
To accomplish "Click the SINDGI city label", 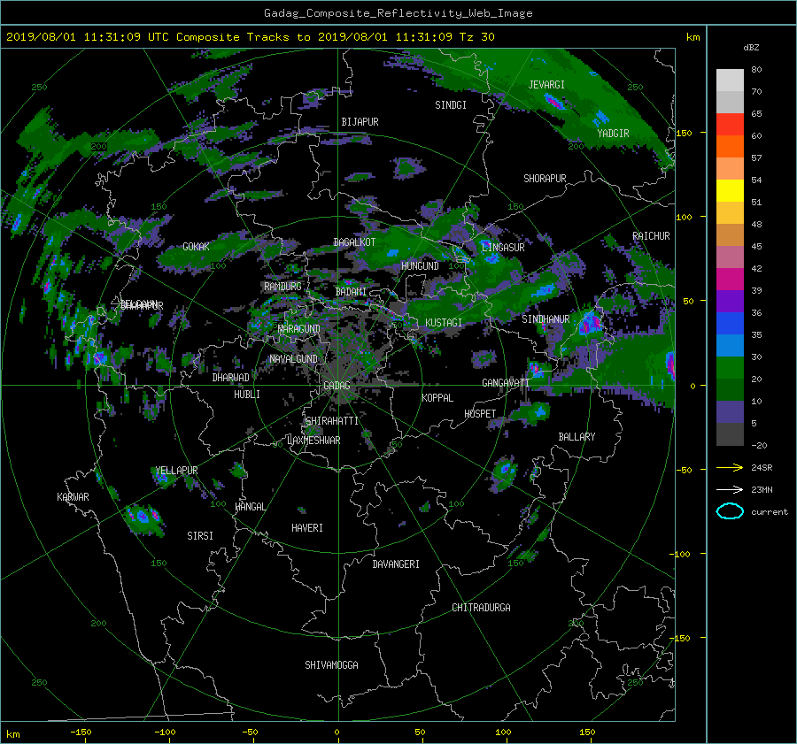I will [x=451, y=105].
